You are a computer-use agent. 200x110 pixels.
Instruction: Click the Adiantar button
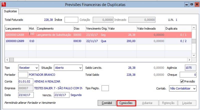[x=147, y=103]
